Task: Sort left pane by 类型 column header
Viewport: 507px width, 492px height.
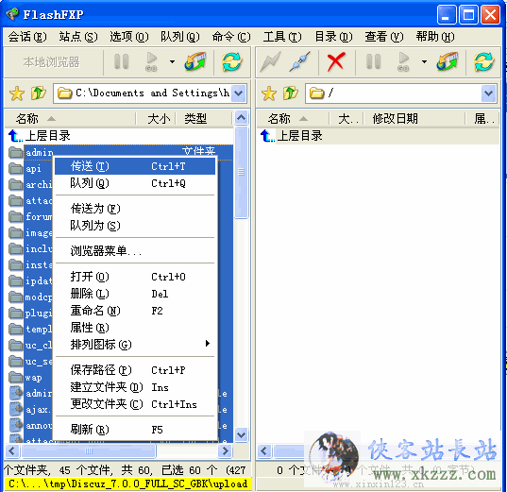Action: (x=204, y=119)
